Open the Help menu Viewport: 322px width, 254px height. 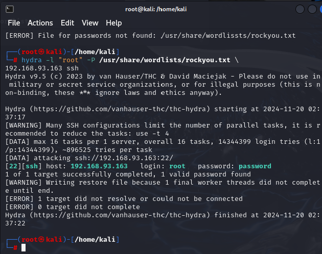point(114,23)
